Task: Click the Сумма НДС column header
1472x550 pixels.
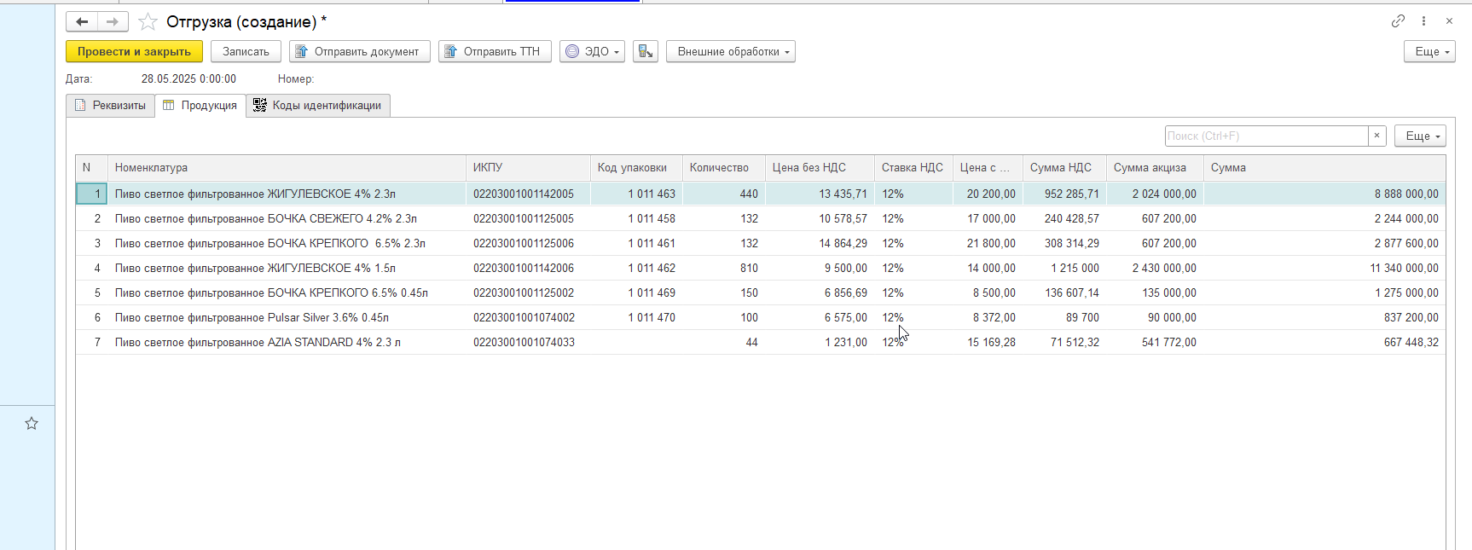Action: pos(1064,168)
